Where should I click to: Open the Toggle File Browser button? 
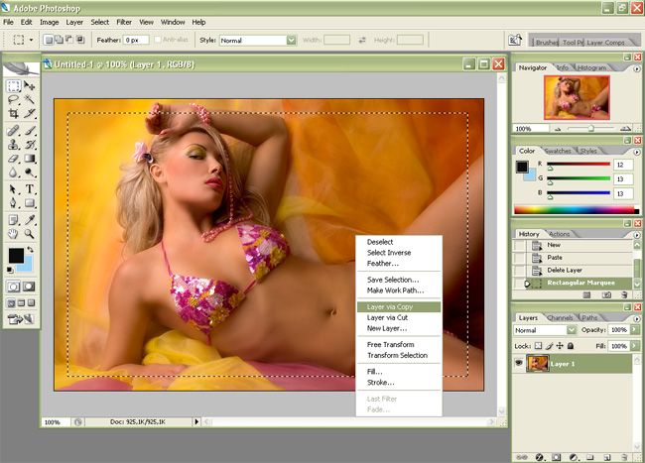coord(515,40)
